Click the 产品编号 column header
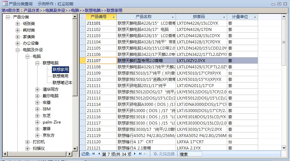 [101, 17]
